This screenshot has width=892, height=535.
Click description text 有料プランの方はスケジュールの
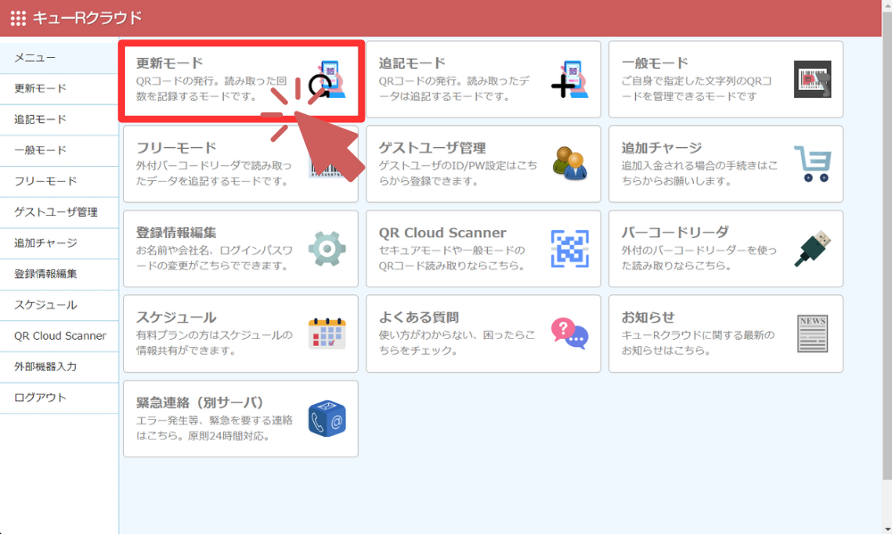click(x=214, y=335)
